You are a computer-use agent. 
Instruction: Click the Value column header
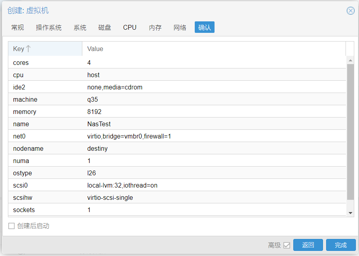point(214,49)
